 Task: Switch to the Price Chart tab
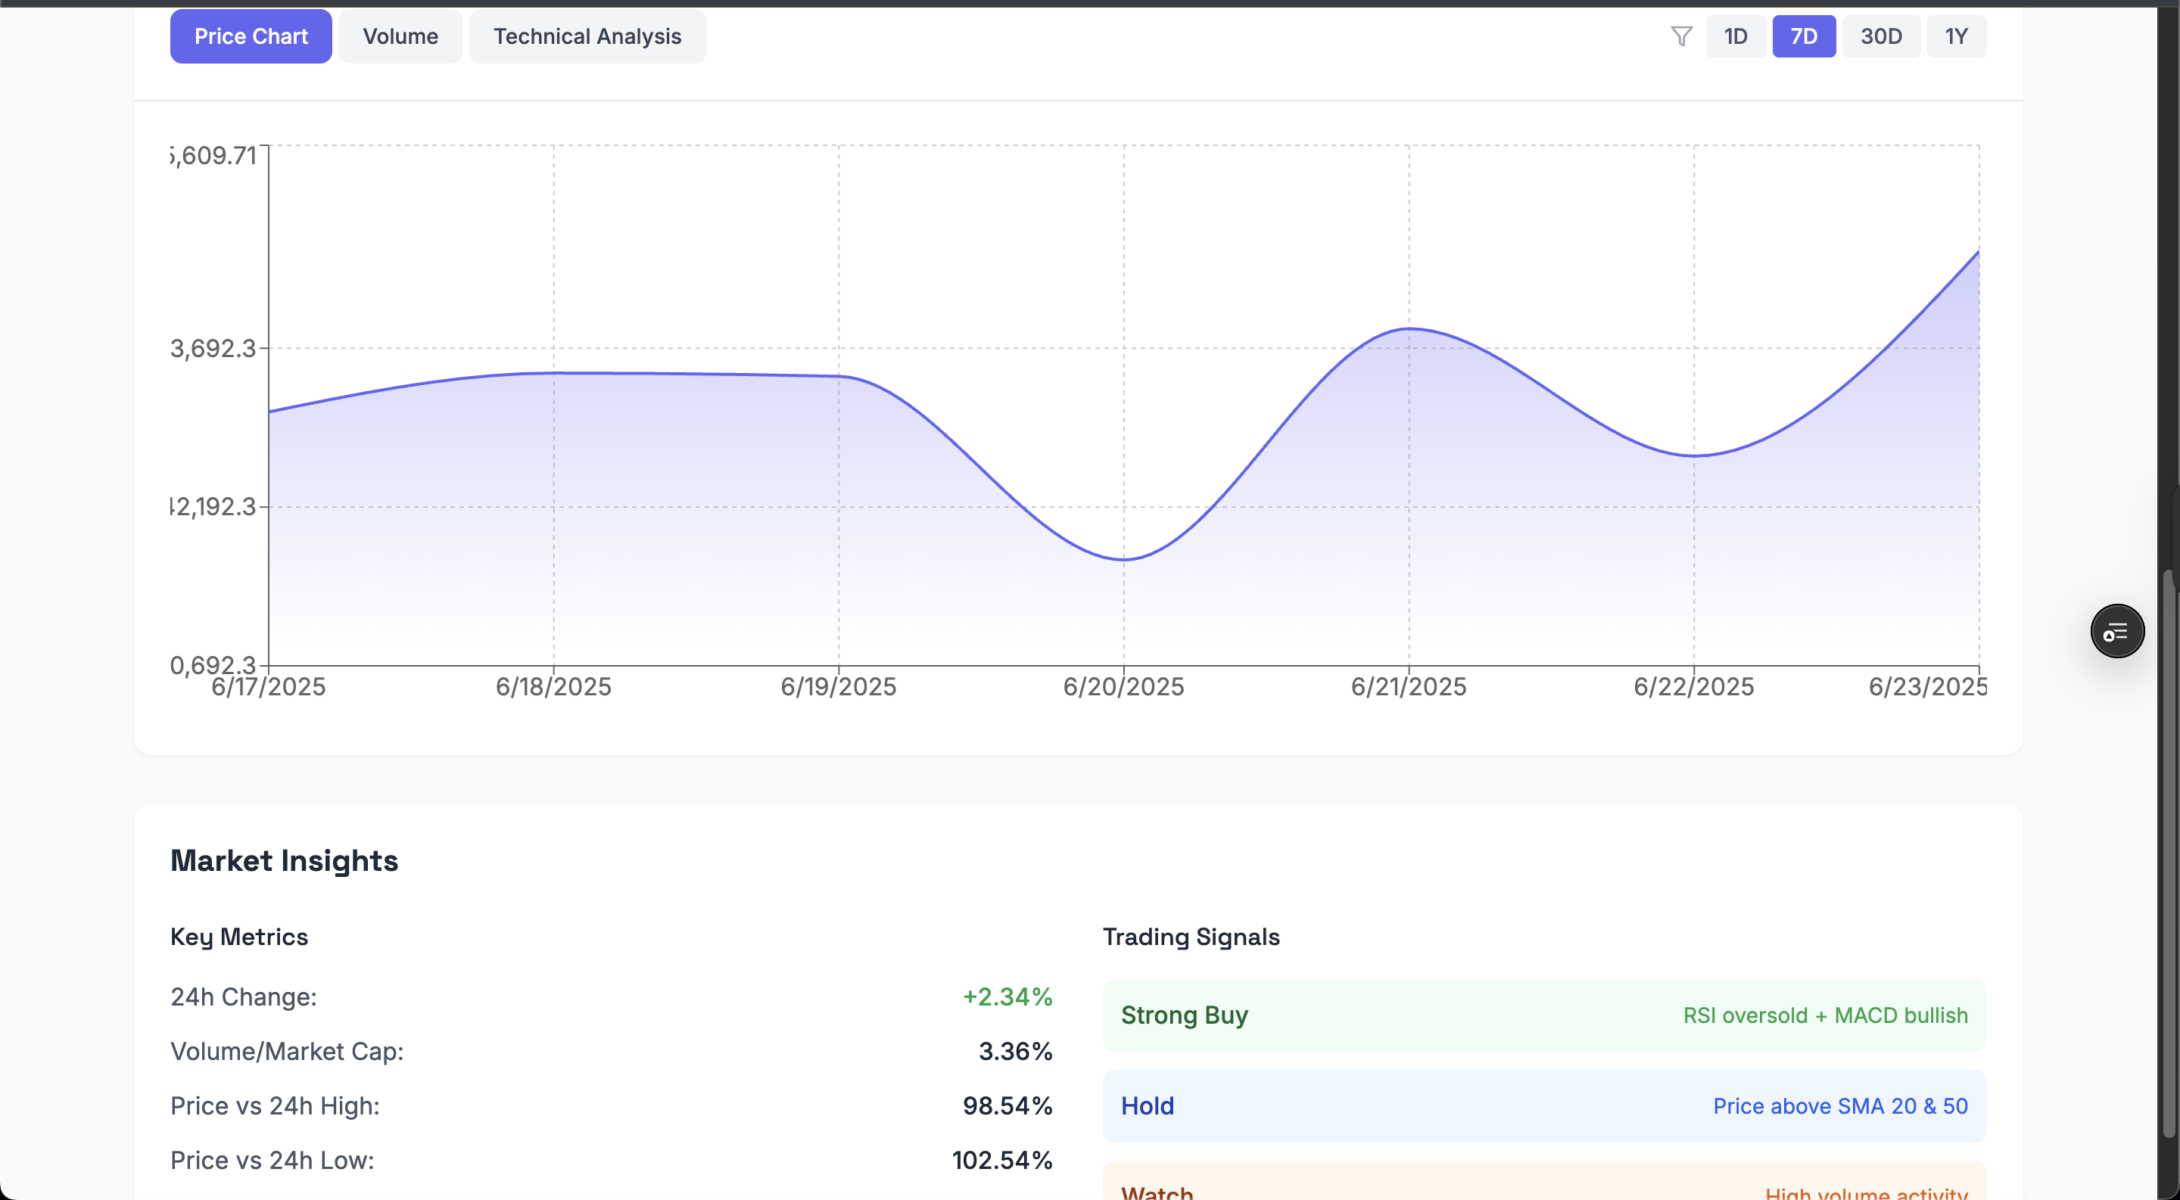click(x=251, y=36)
